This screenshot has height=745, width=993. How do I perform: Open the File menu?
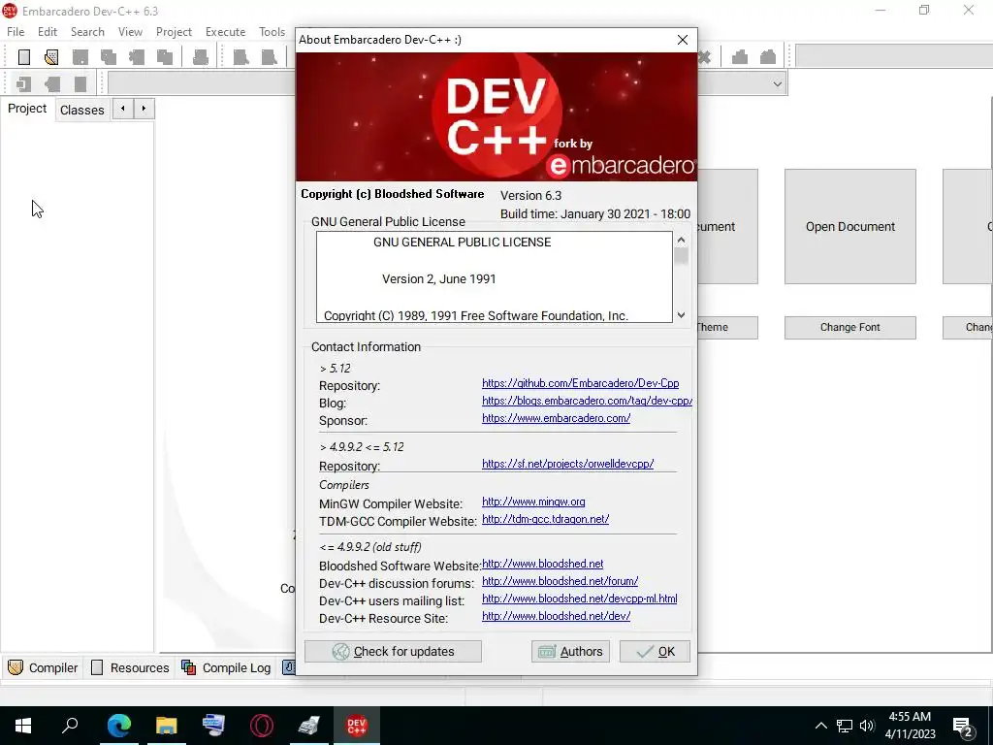(16, 32)
